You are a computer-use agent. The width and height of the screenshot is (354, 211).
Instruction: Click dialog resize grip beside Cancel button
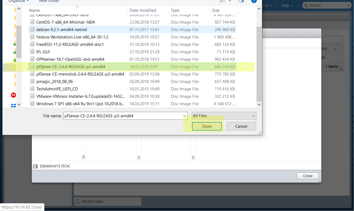(260, 133)
